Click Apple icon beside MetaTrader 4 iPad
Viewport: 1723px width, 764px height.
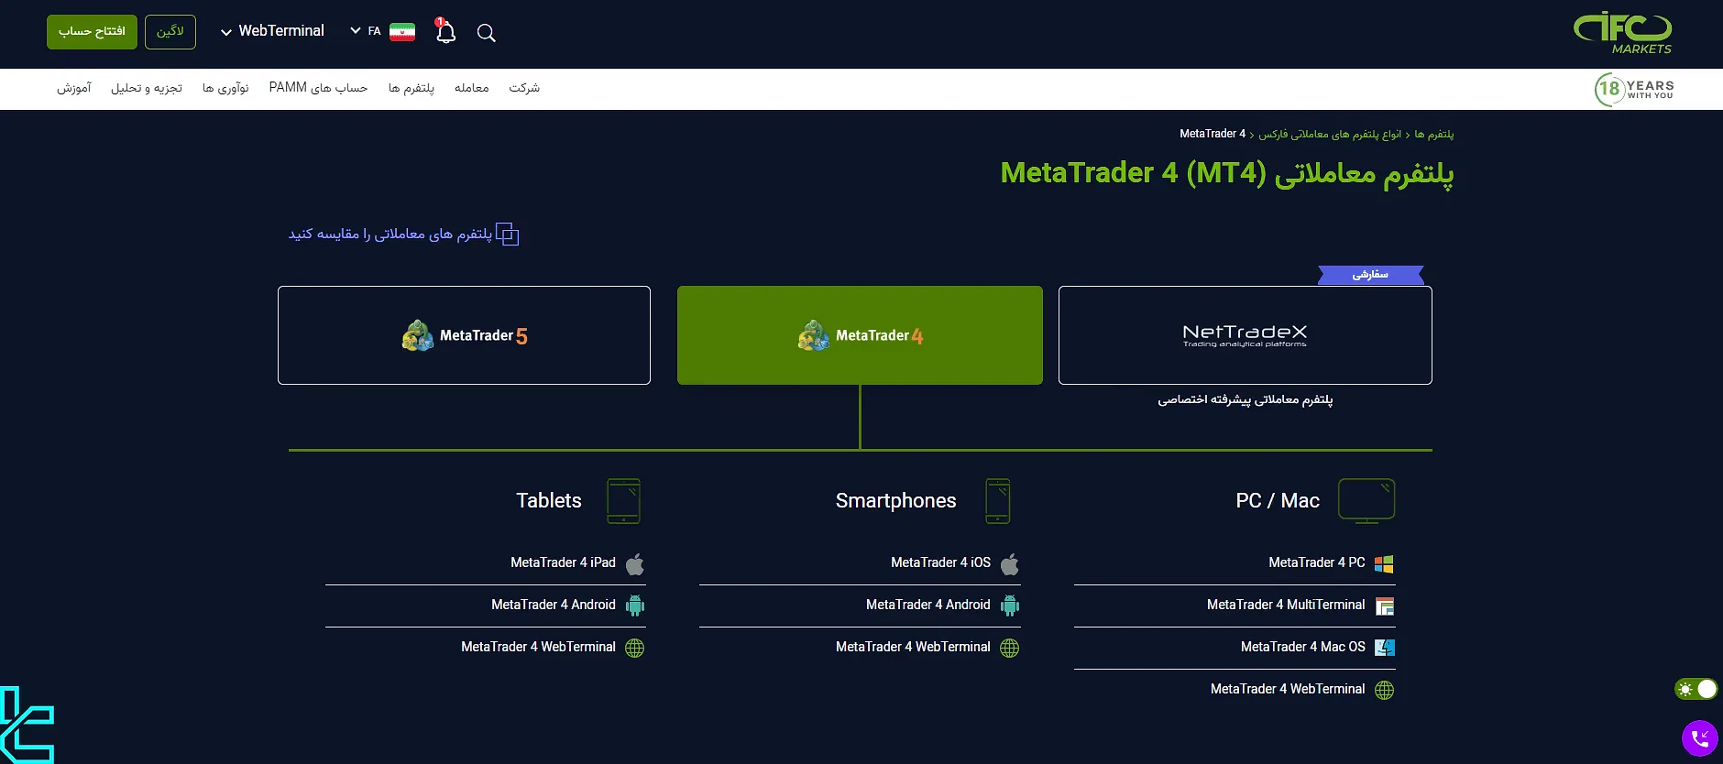click(x=635, y=563)
